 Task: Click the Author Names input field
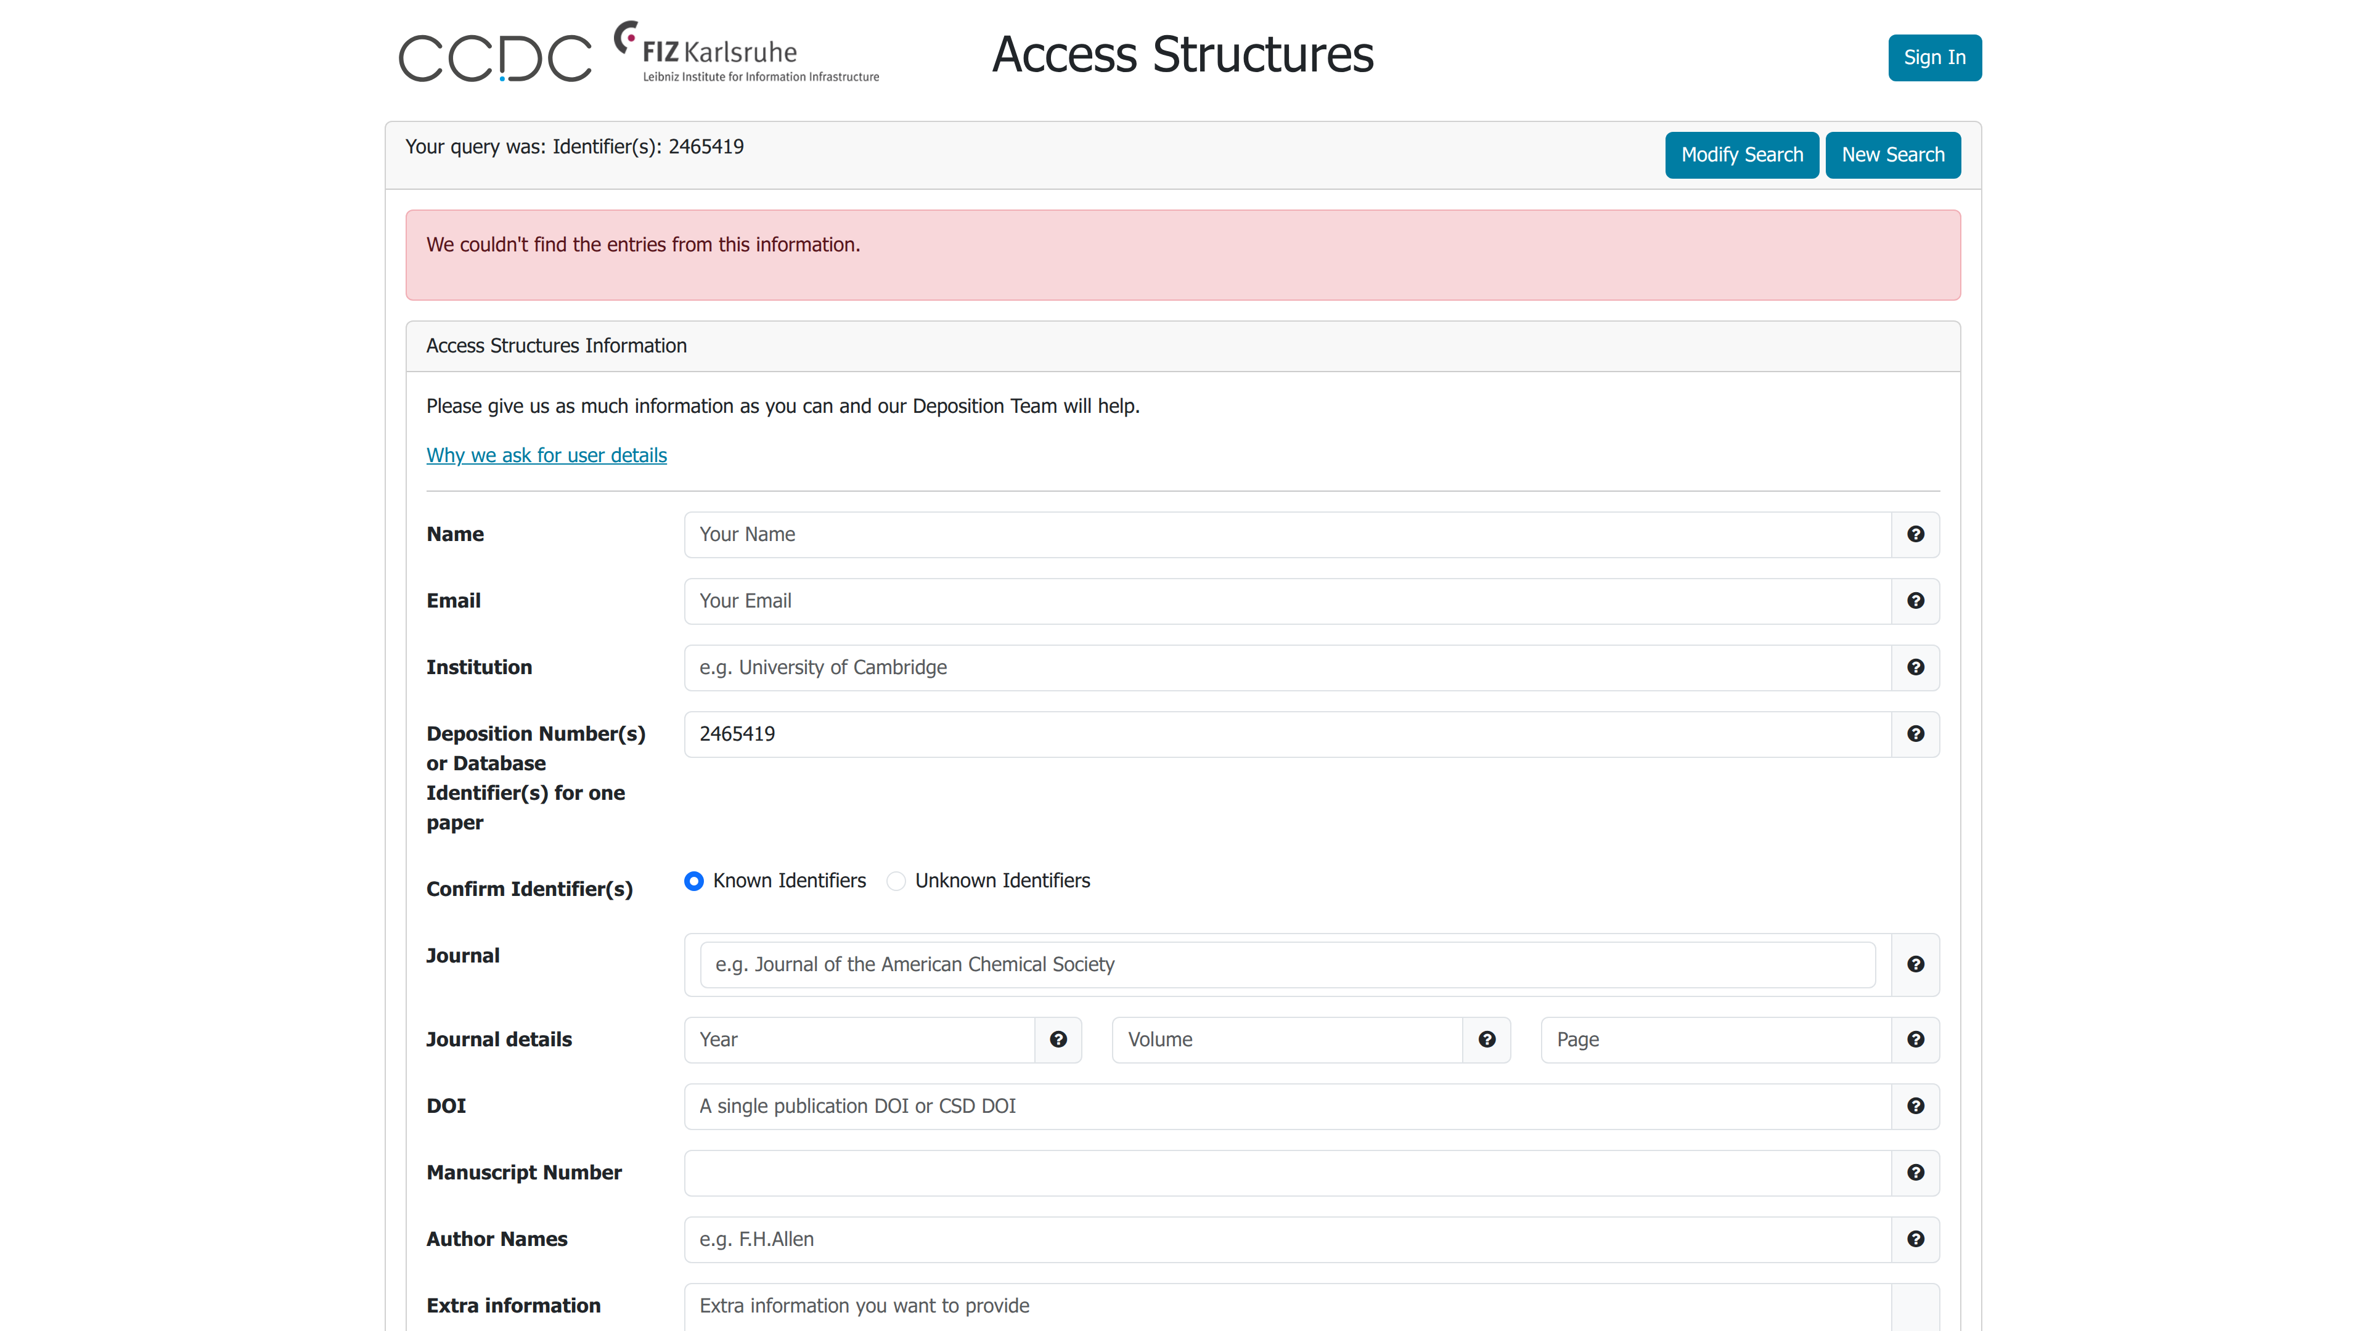[x=1287, y=1239]
